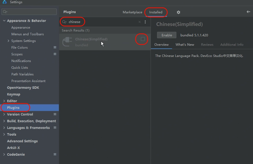
Task: Click the Chinese(Simplified) details heading
Action: [x=180, y=24]
